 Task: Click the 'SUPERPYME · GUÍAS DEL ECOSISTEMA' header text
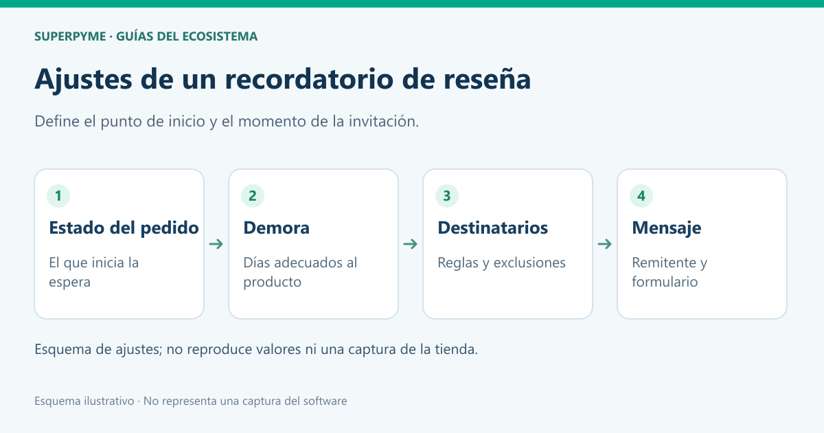[x=146, y=36]
